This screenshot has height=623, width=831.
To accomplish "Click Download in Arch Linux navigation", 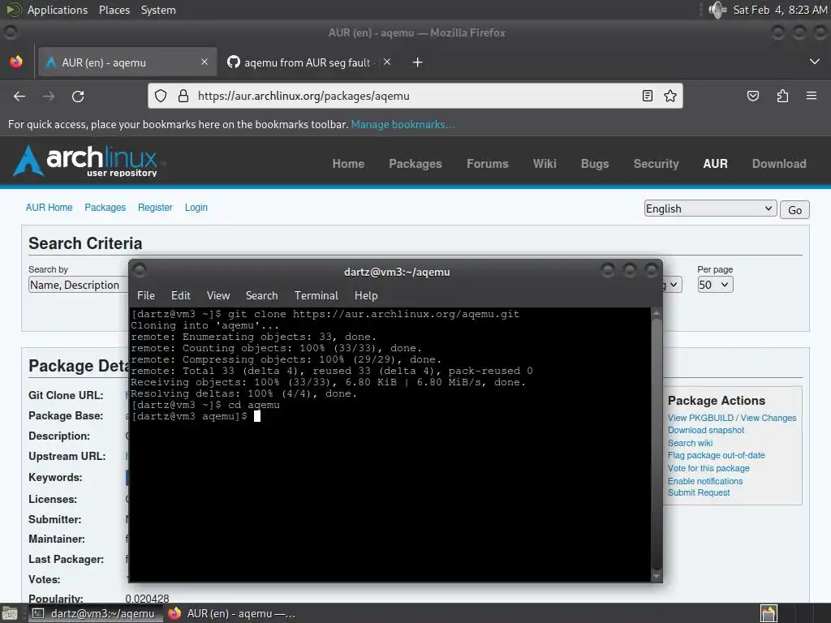I will tap(779, 164).
